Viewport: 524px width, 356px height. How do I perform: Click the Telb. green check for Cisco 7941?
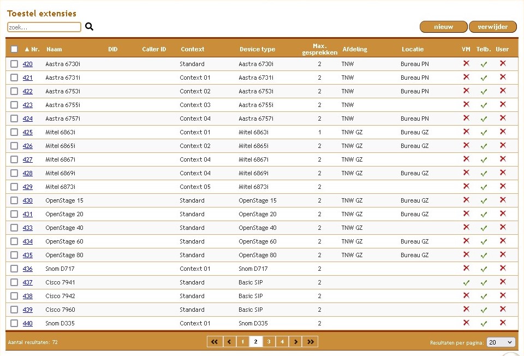[x=484, y=283]
